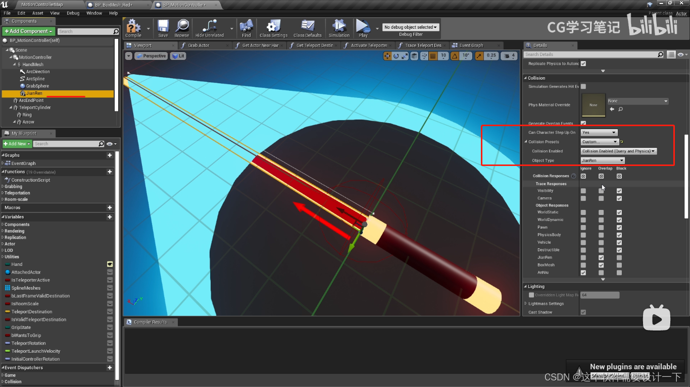The width and height of the screenshot is (690, 387).
Task: Open the Find tool
Action: 246,28
